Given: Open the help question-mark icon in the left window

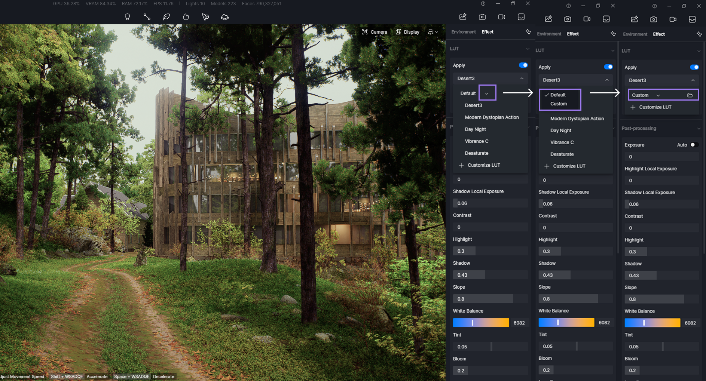Looking at the screenshot, I should 483,4.
